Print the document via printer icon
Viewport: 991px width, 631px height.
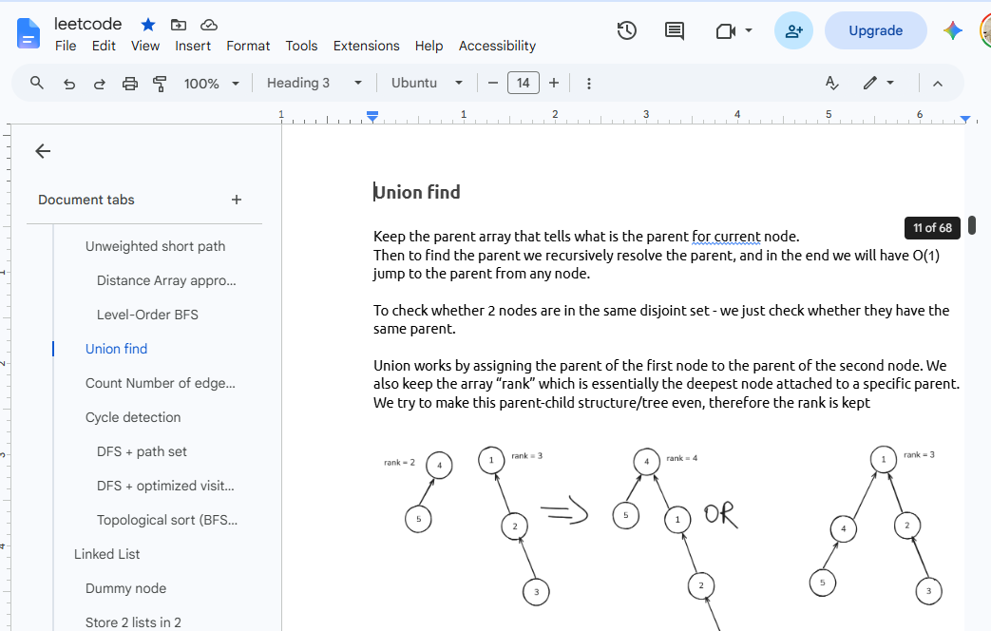point(129,84)
